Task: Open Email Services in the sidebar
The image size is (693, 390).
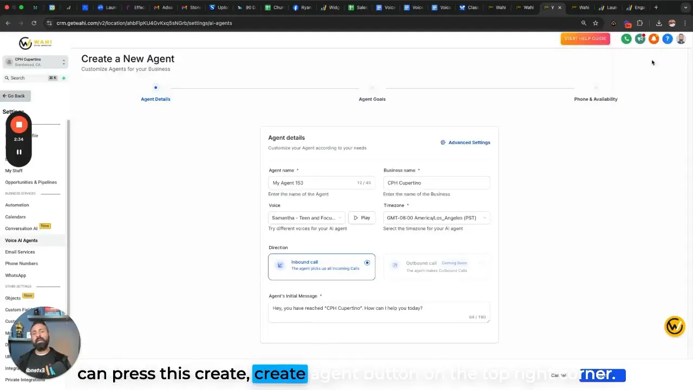Action: tap(20, 252)
